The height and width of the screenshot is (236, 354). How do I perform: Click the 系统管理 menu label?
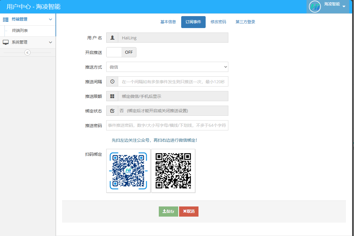tap(20, 42)
